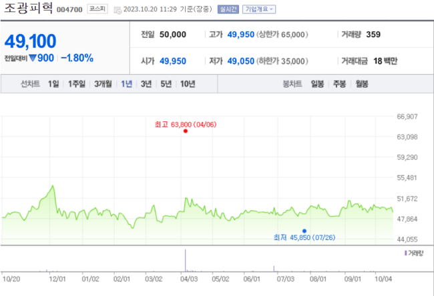The image size is (434, 296).
Task: Select the 3년 line chart tab
Action: click(x=146, y=84)
